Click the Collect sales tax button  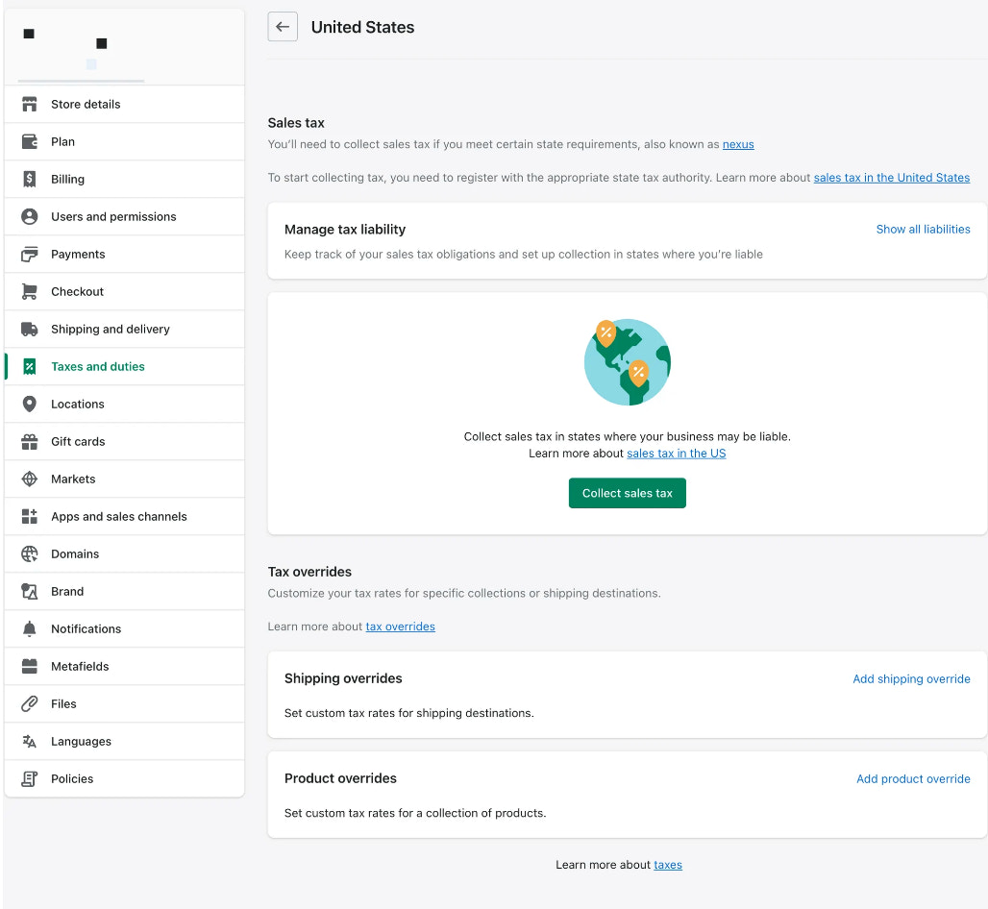point(627,493)
